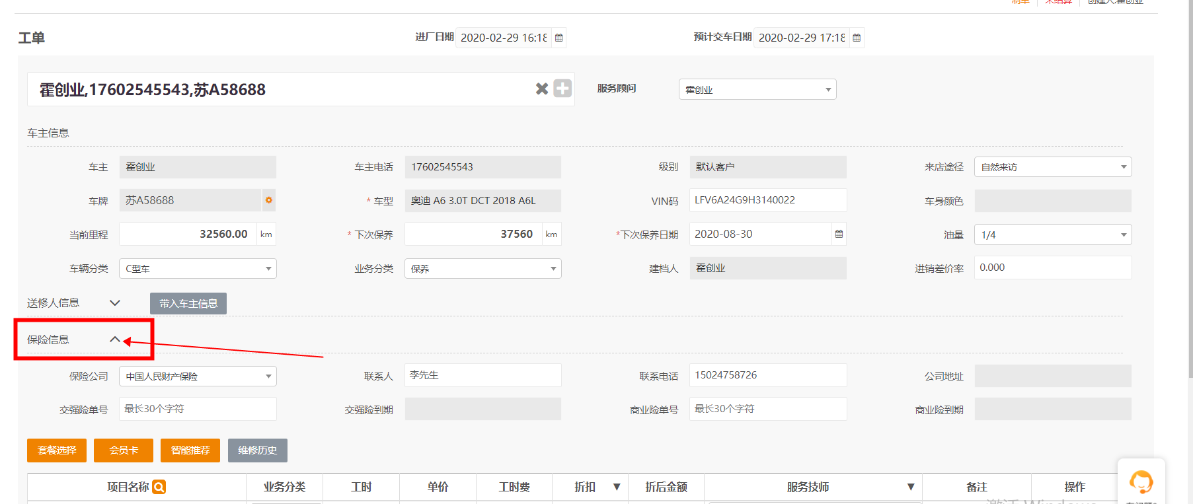Open the 业务分类 dropdown showing 保养
This screenshot has height=504, width=1193.
(x=483, y=268)
